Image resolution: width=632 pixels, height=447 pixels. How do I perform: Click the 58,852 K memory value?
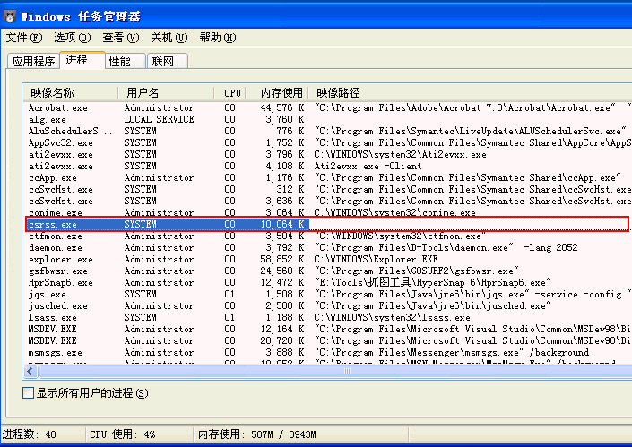click(282, 260)
